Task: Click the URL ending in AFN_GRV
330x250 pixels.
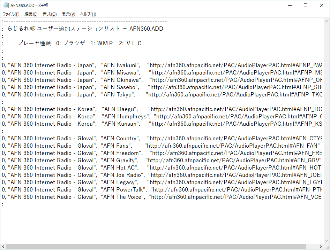Action: [233, 161]
